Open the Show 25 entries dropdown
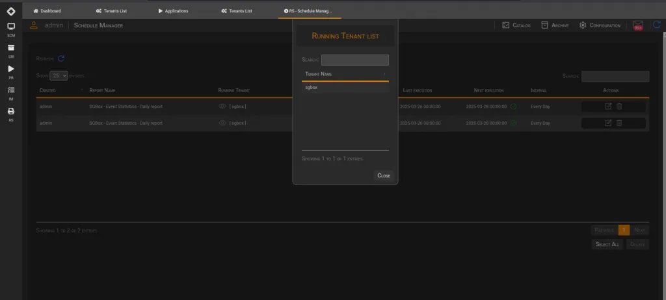This screenshot has width=666, height=300. pyautogui.click(x=59, y=75)
